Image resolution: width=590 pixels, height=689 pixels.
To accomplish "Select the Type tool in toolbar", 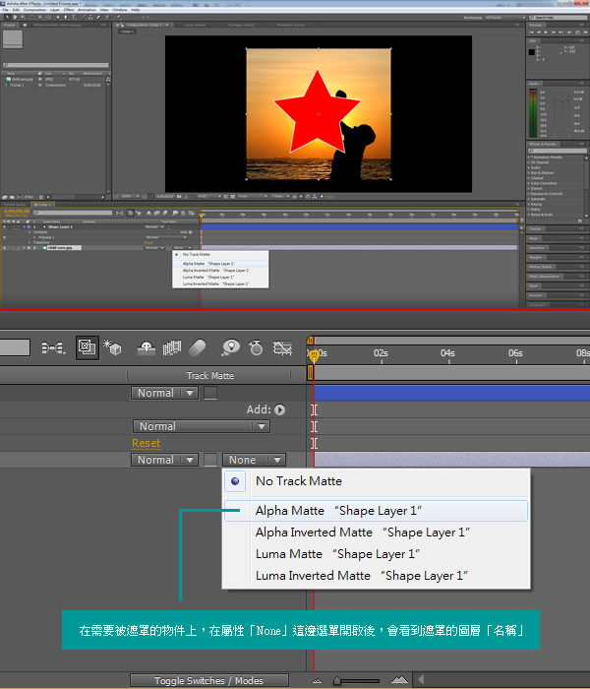I will (x=74, y=17).
